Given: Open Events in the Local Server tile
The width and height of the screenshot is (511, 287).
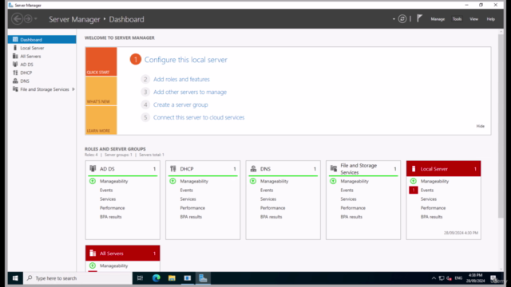Looking at the screenshot, I should [427, 190].
